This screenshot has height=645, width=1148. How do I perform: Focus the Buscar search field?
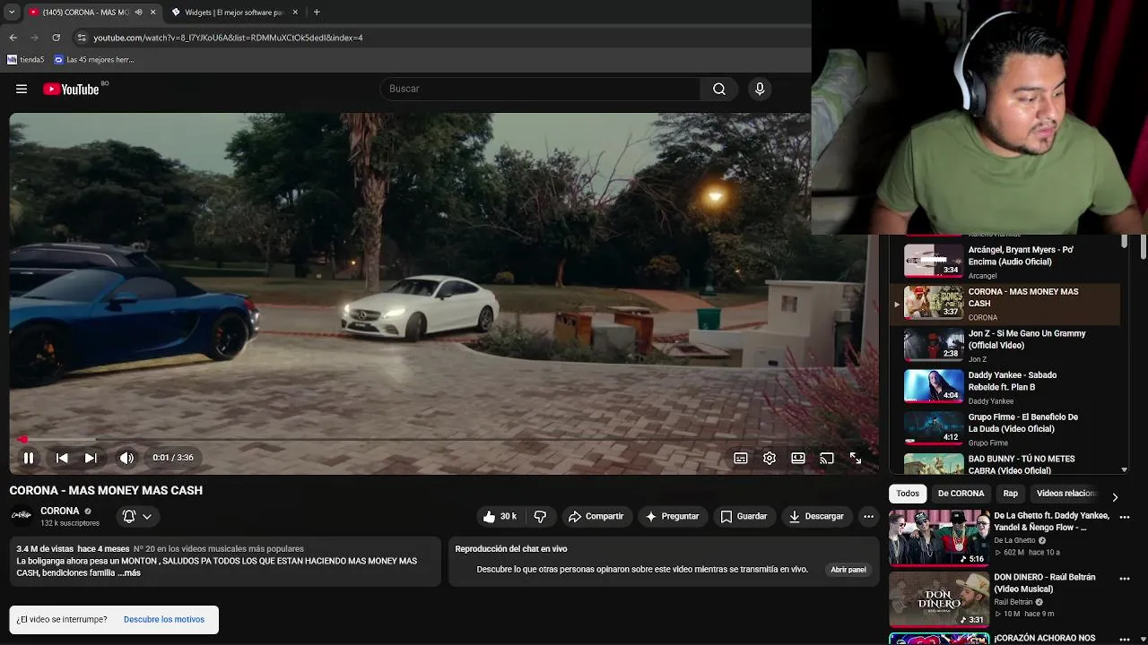click(x=540, y=89)
